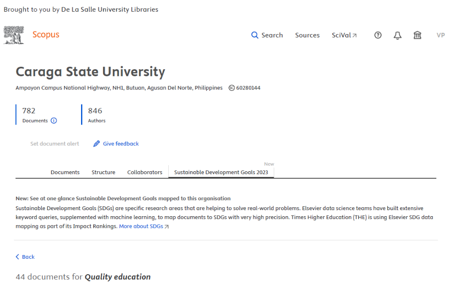Viewport: 449px width, 285px height.
Task: Open the notifications bell icon
Action: click(x=397, y=35)
